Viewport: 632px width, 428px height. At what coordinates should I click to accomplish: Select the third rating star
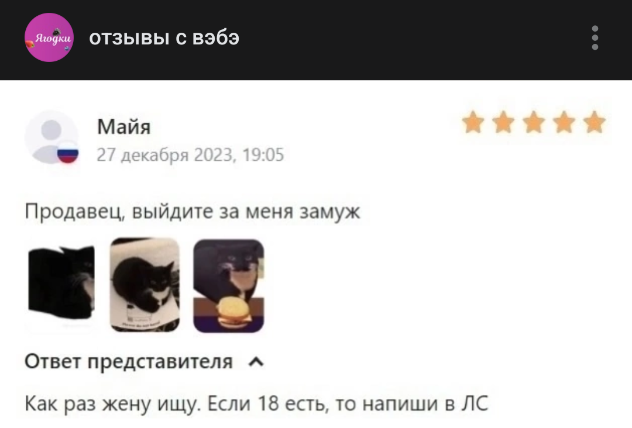tap(534, 122)
